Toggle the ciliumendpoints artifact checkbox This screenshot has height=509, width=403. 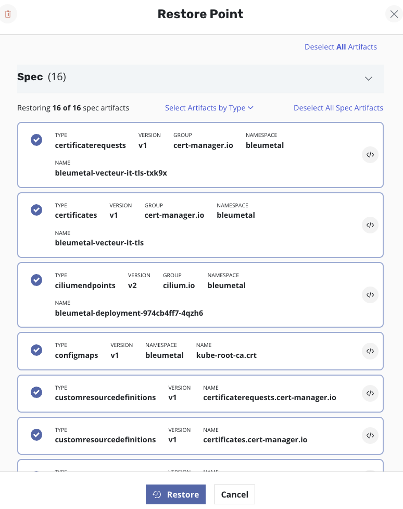[x=36, y=280]
